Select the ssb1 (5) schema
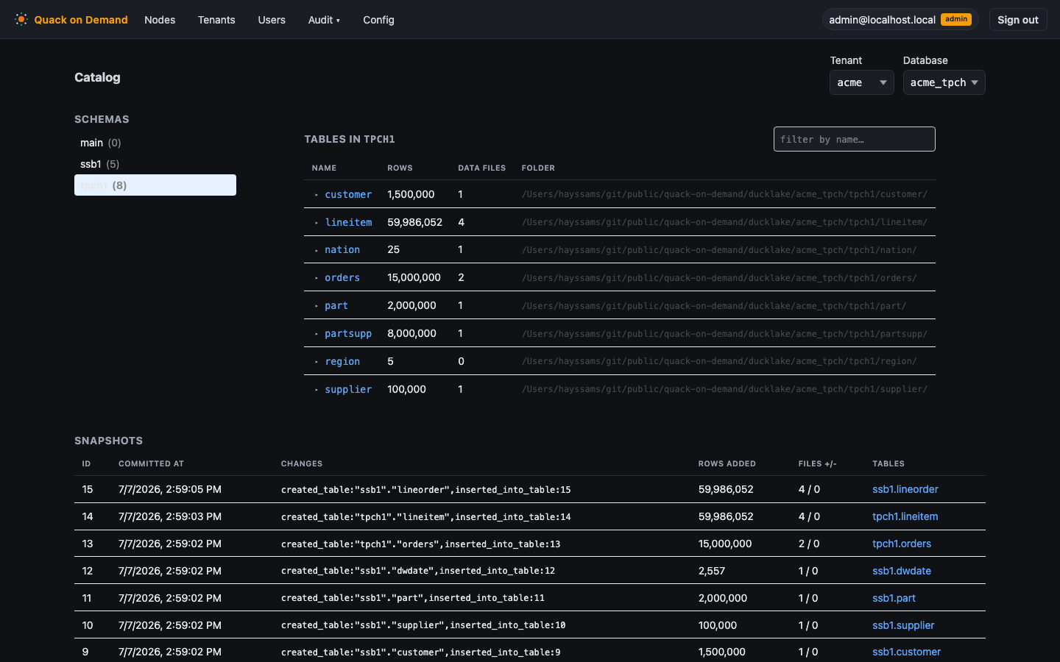Screen dimensions: 1060x662 click(155, 164)
